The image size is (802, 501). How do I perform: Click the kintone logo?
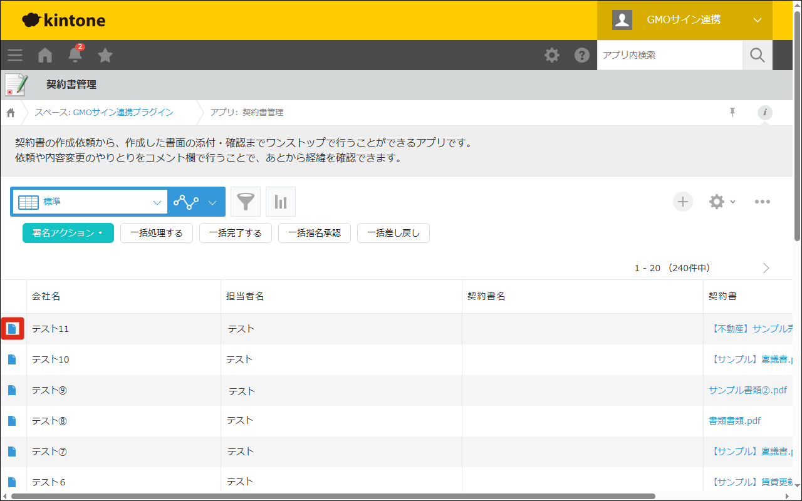63,20
